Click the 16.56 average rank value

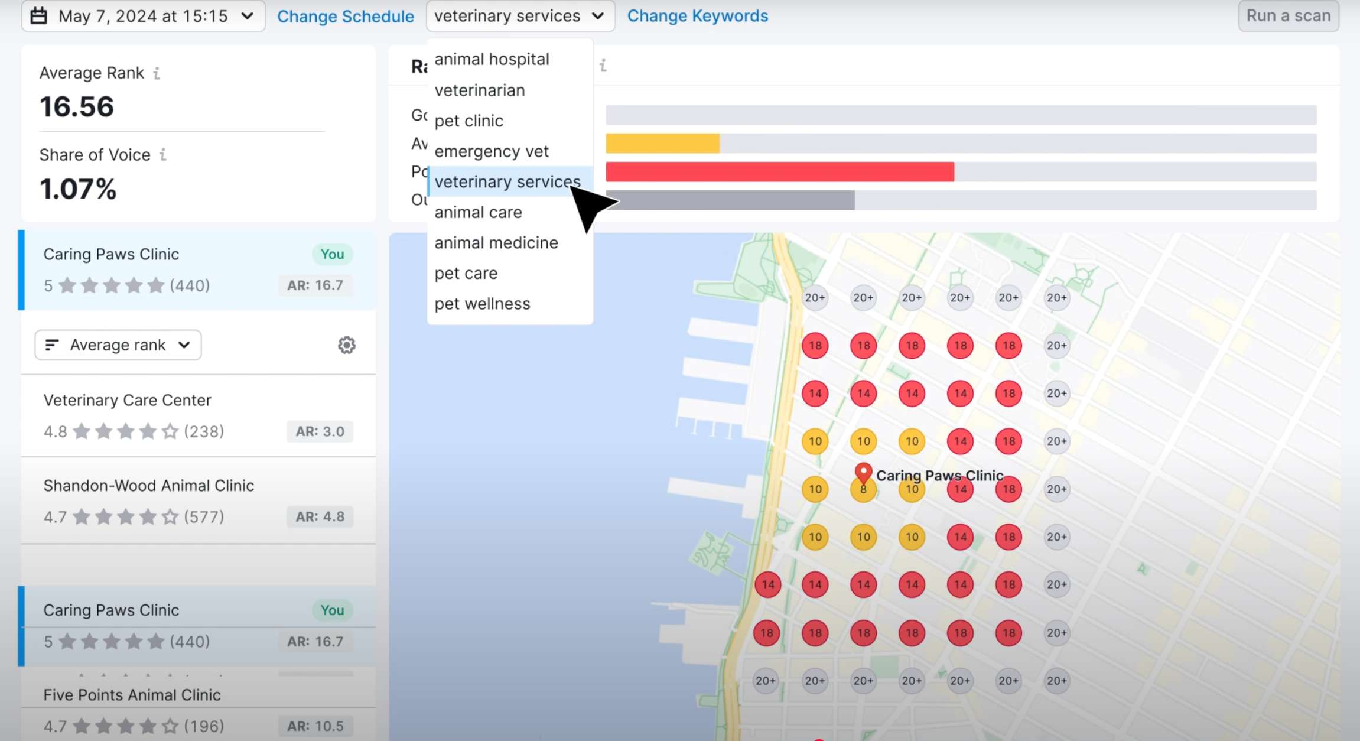77,107
